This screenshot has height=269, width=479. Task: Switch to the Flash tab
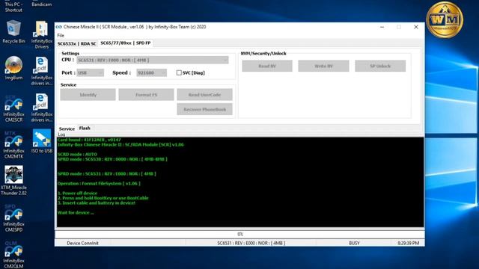[85, 128]
